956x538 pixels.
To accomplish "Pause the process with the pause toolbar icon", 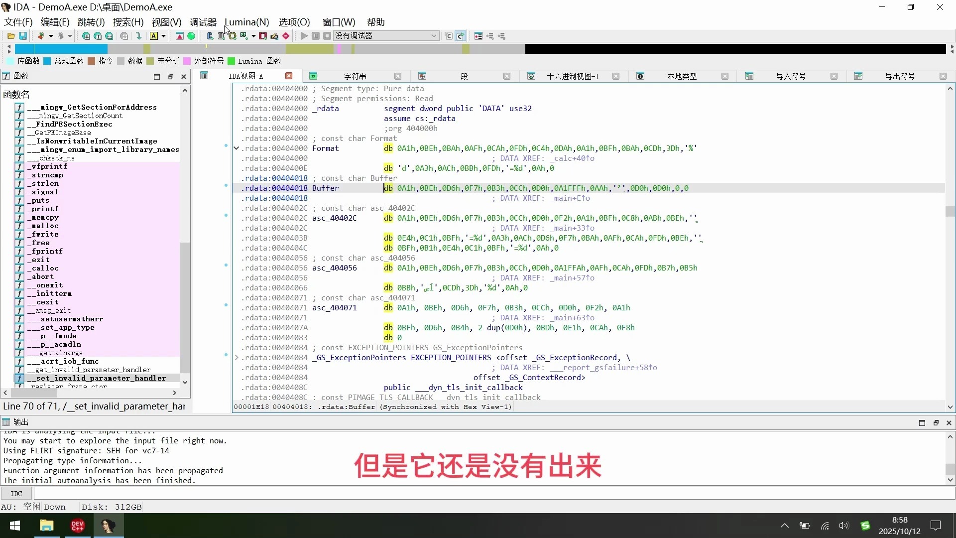I will tap(316, 35).
